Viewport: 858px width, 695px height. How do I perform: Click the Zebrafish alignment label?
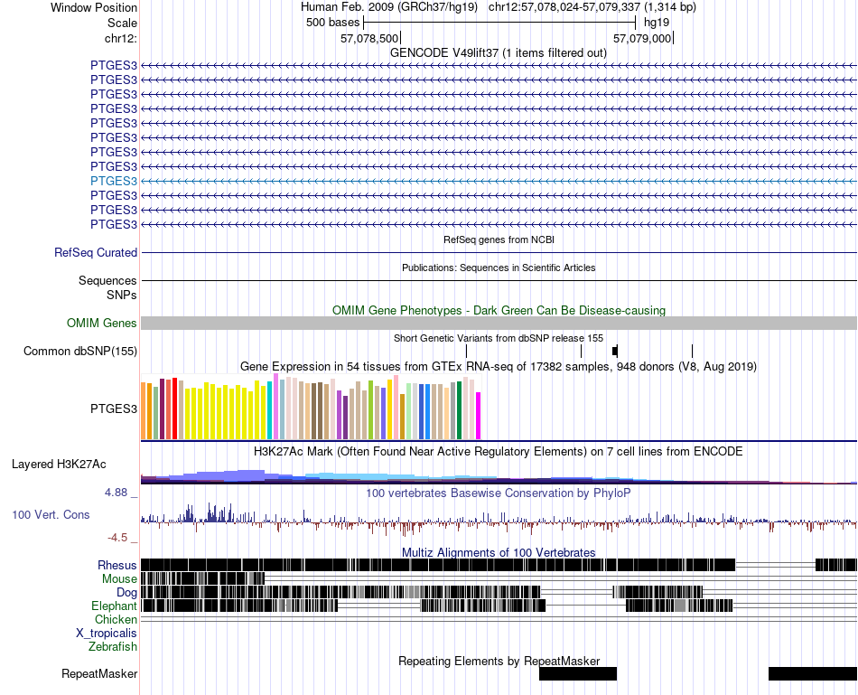coord(113,647)
